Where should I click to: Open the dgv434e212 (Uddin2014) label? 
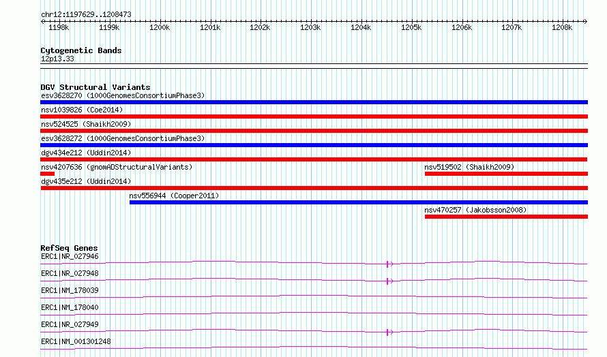click(86, 153)
